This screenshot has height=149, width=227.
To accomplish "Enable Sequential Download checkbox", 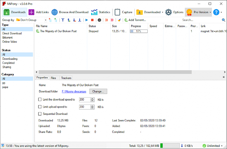I will coord(40,114).
